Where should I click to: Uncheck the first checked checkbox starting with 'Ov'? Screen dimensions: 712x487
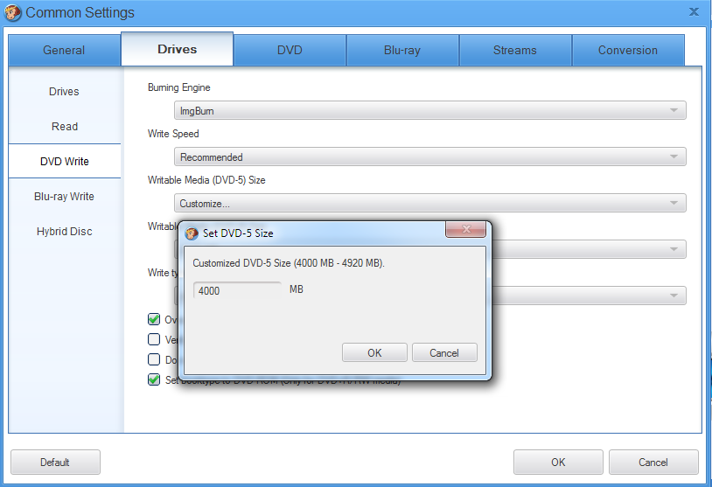point(154,319)
